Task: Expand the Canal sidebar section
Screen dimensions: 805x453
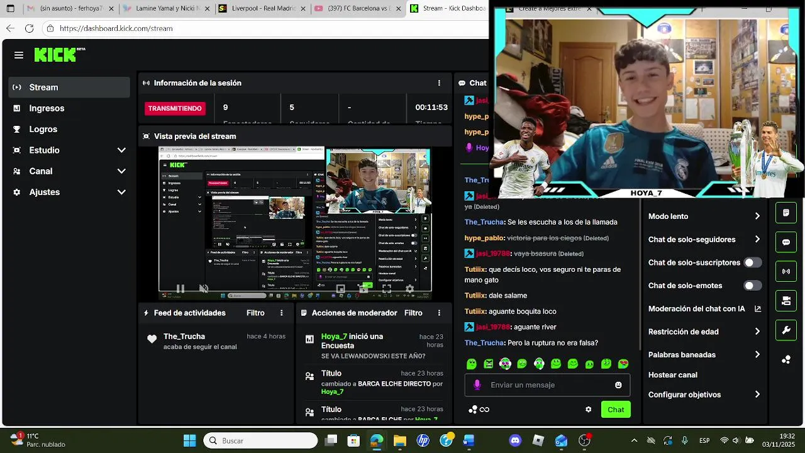Action: click(x=69, y=171)
